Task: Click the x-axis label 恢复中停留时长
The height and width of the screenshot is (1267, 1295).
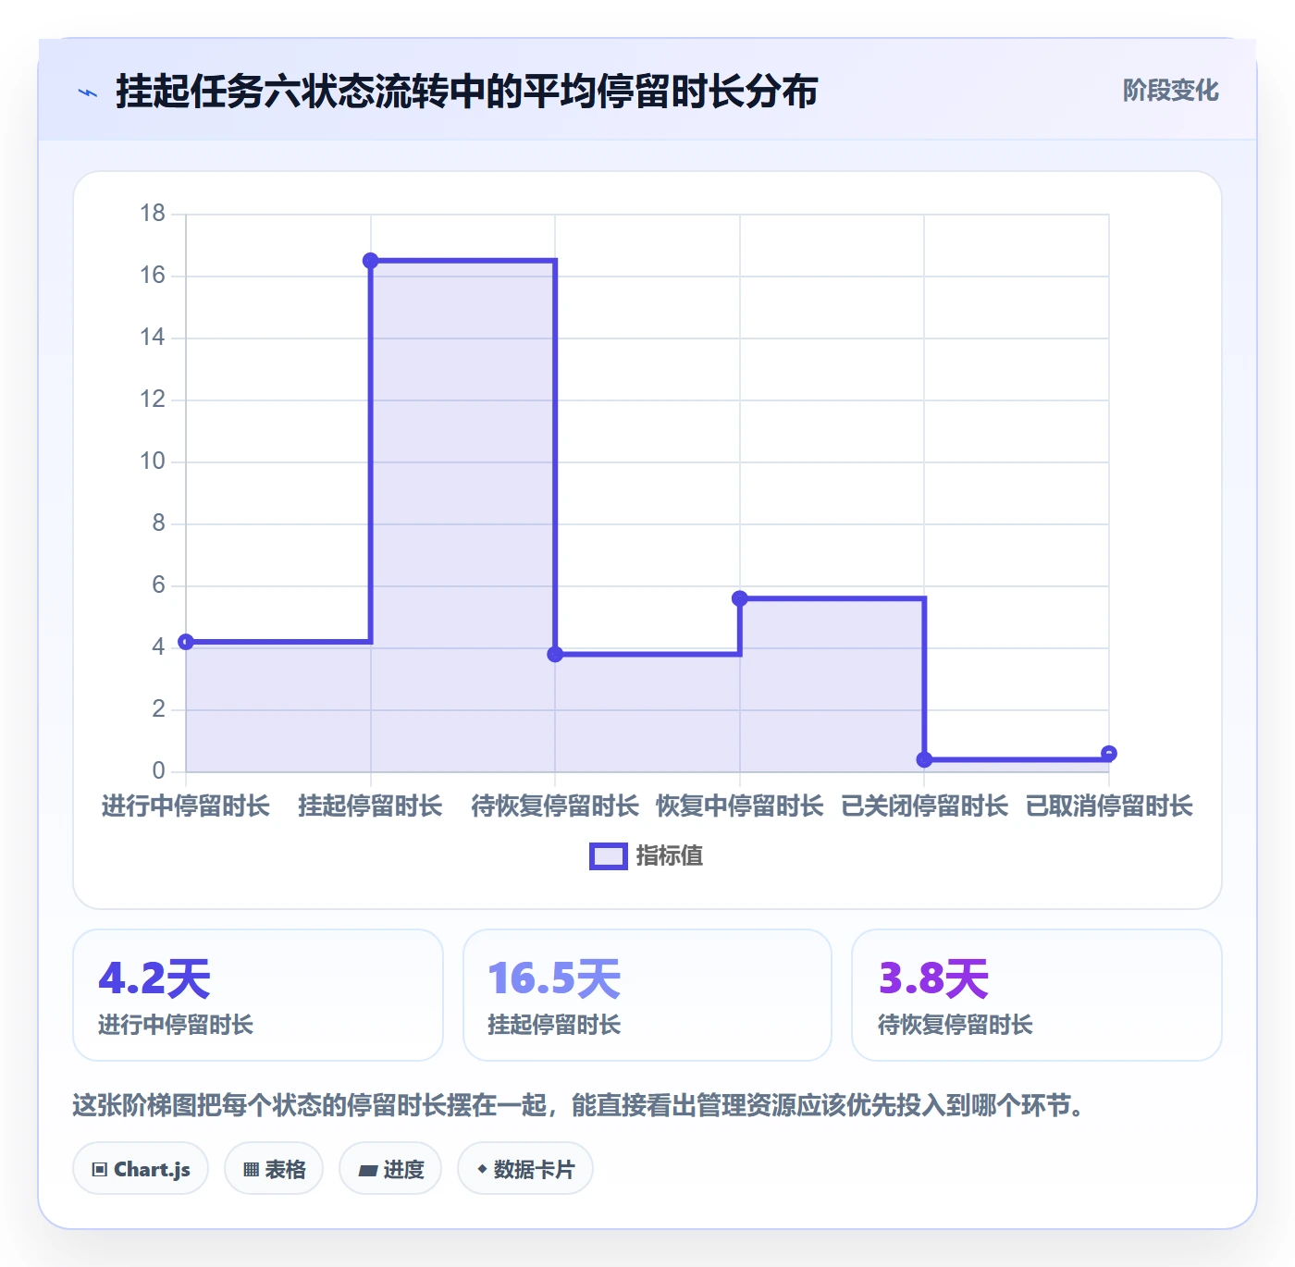Action: click(740, 806)
